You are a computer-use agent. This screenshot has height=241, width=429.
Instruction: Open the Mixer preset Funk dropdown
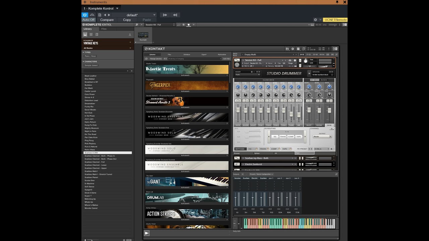tap(248, 75)
